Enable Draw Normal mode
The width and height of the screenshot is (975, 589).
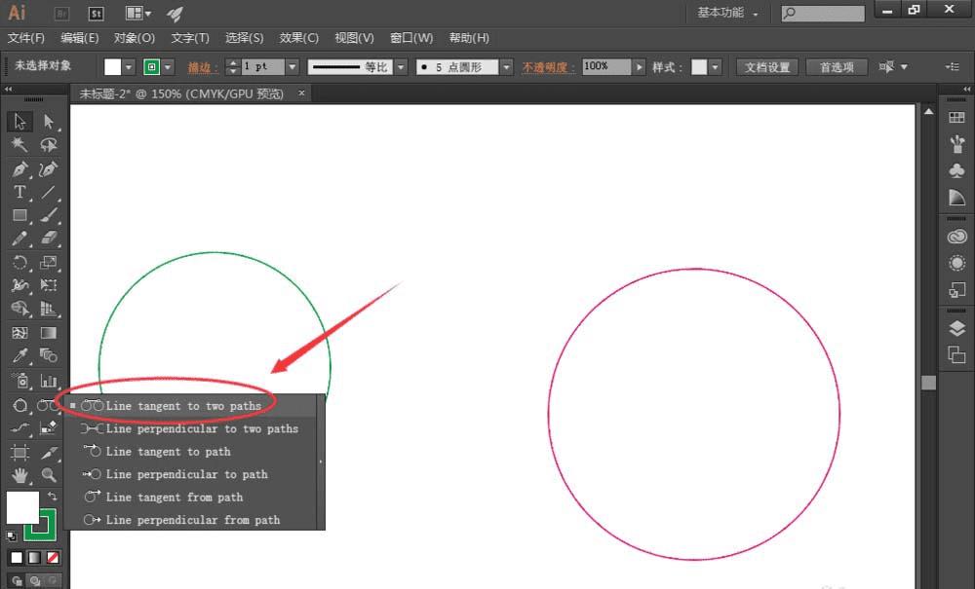[17, 581]
